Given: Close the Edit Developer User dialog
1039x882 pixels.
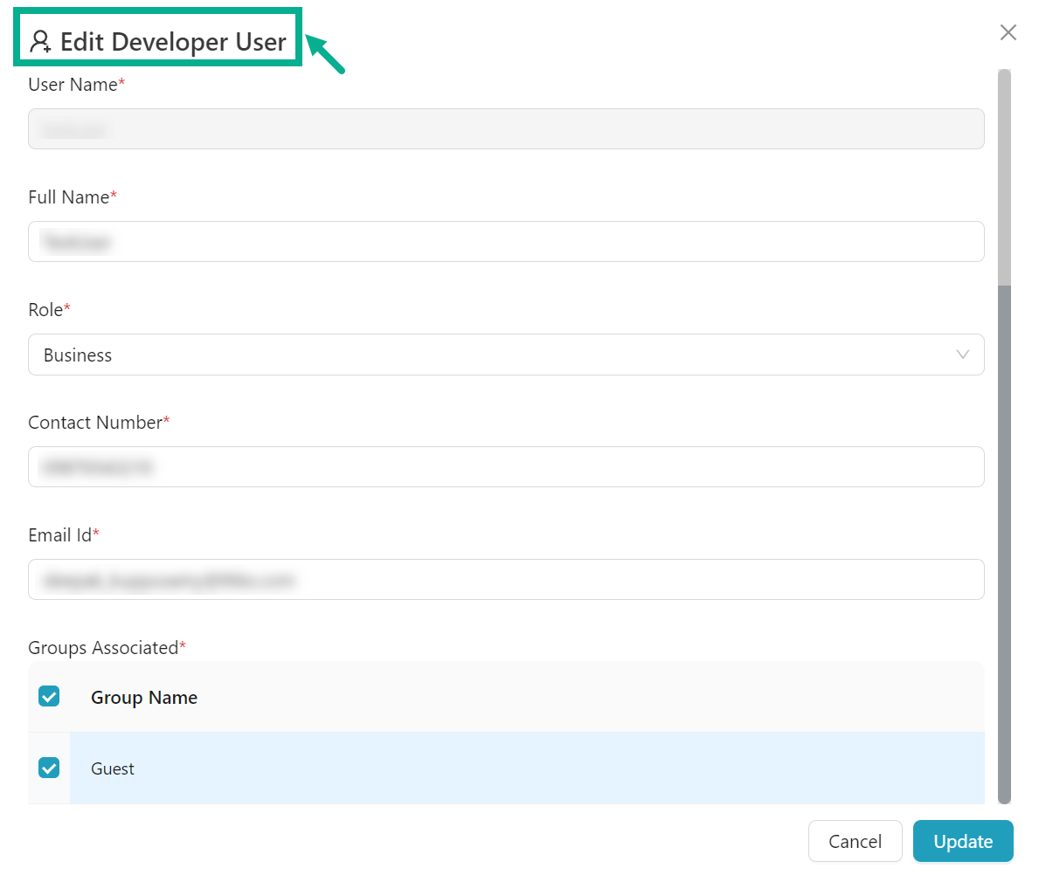Looking at the screenshot, I should (1008, 32).
